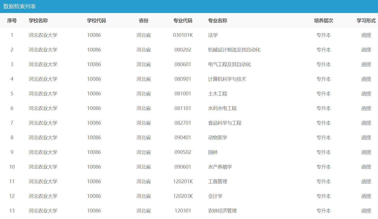Click major code 120301
The height and width of the screenshot is (219, 378).
click(183, 211)
